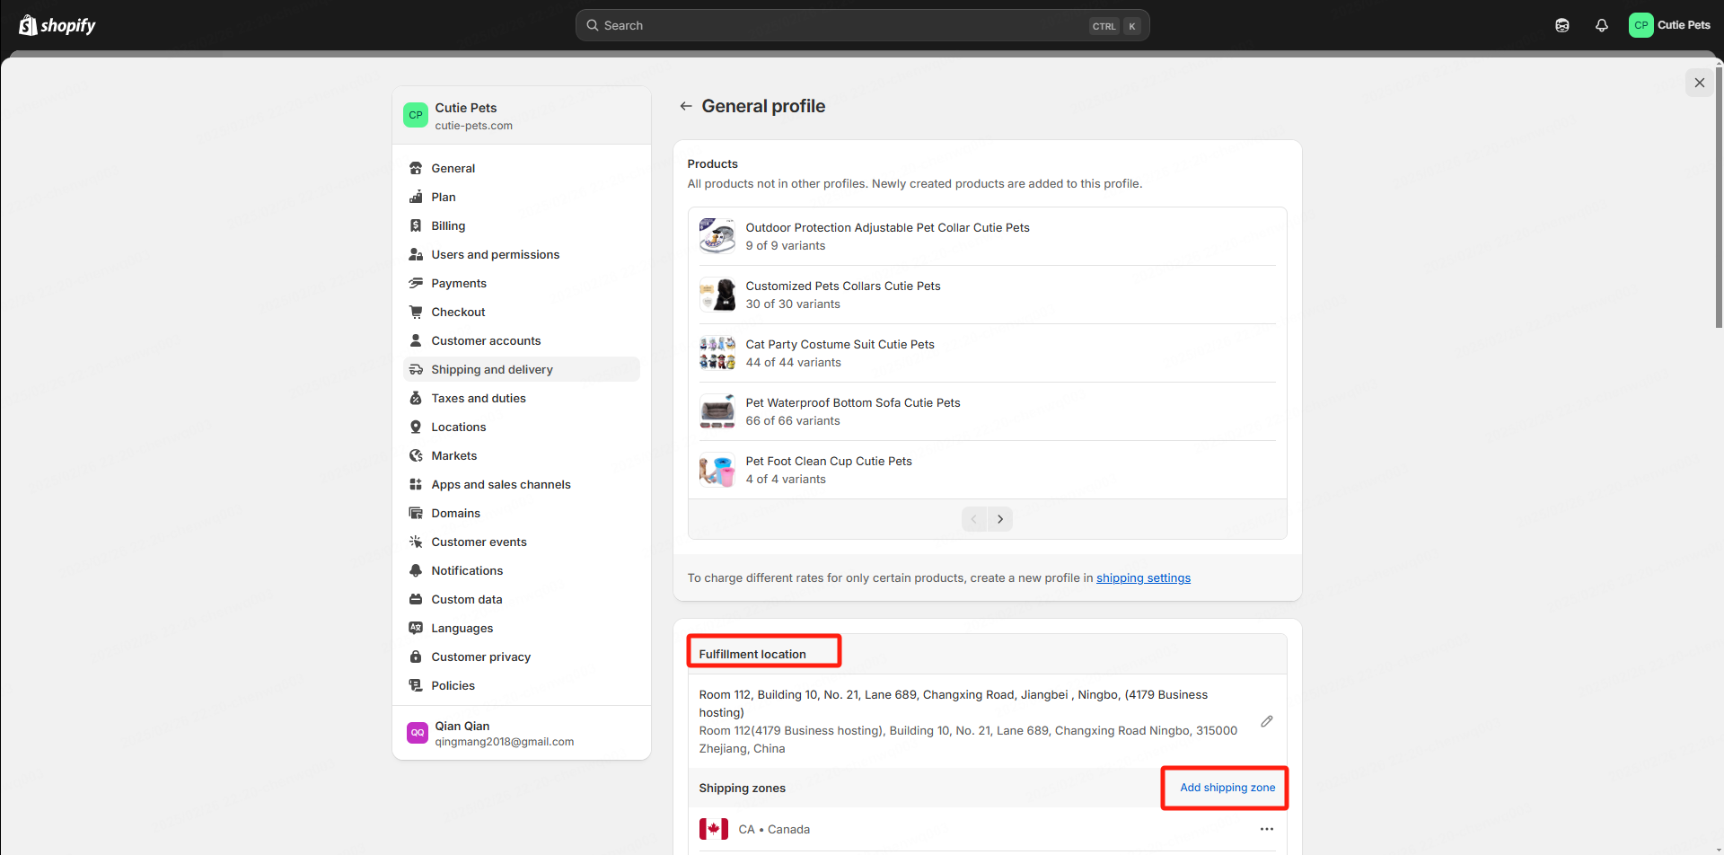
Task: Follow the shipping settings hyperlink
Action: [x=1143, y=577]
